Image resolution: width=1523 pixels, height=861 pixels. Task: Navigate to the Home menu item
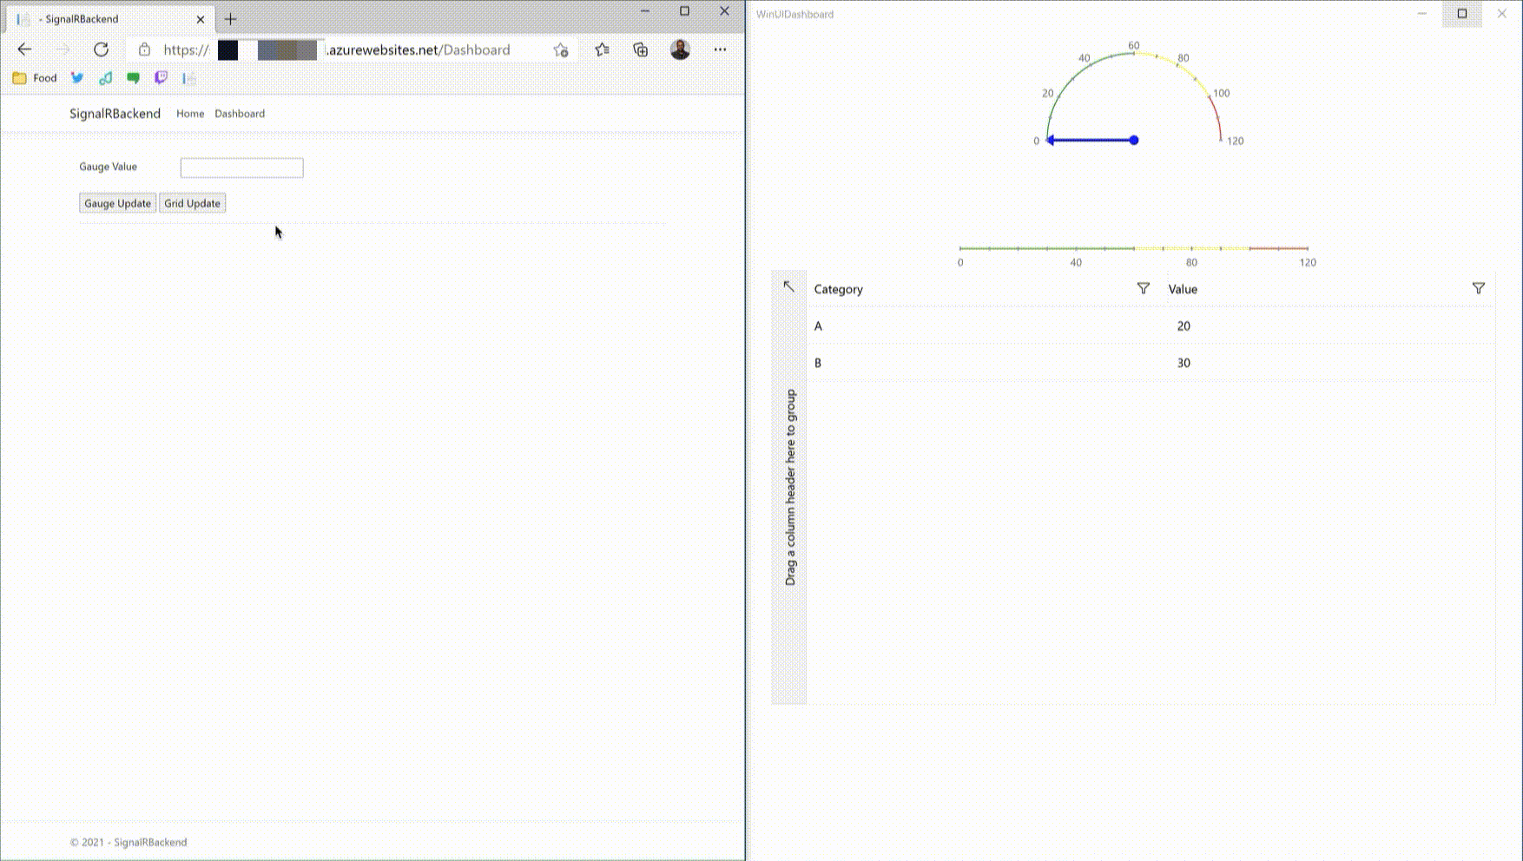click(190, 113)
